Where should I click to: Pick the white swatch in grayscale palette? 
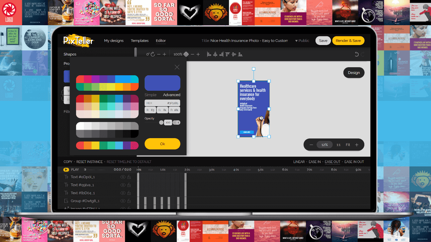[x=80, y=126]
